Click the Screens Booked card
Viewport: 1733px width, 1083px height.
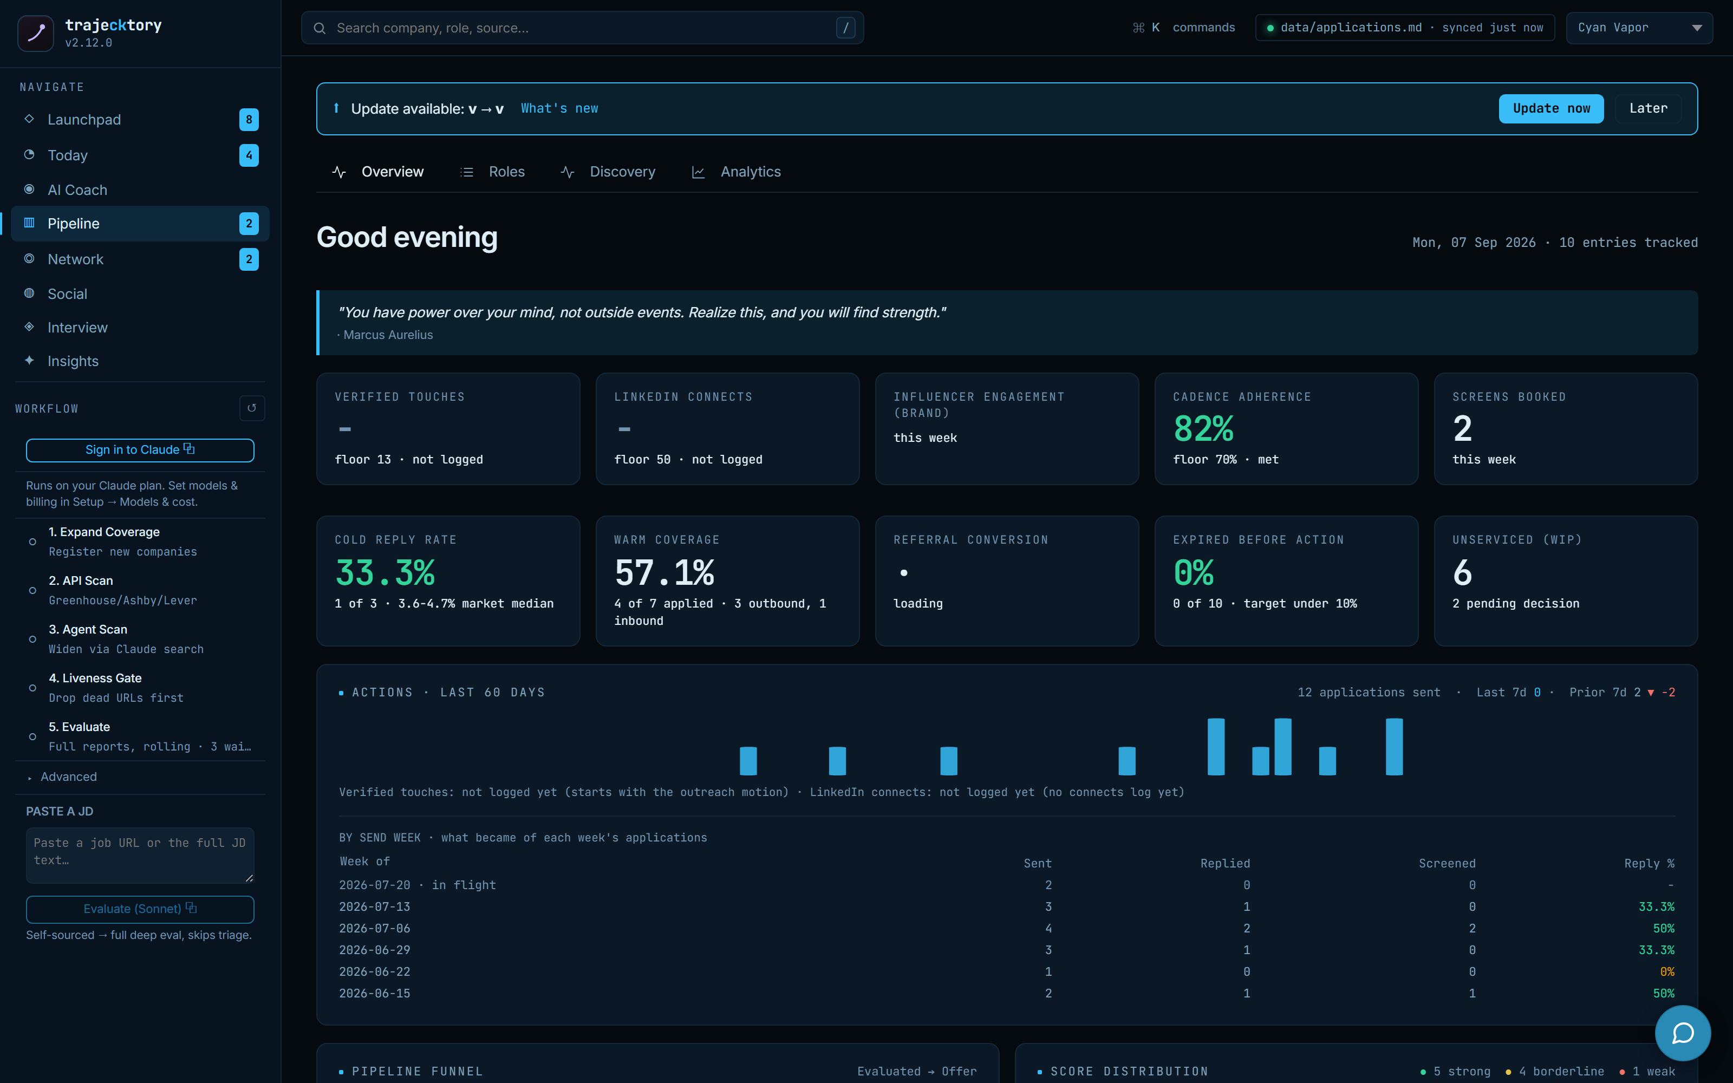(x=1566, y=428)
